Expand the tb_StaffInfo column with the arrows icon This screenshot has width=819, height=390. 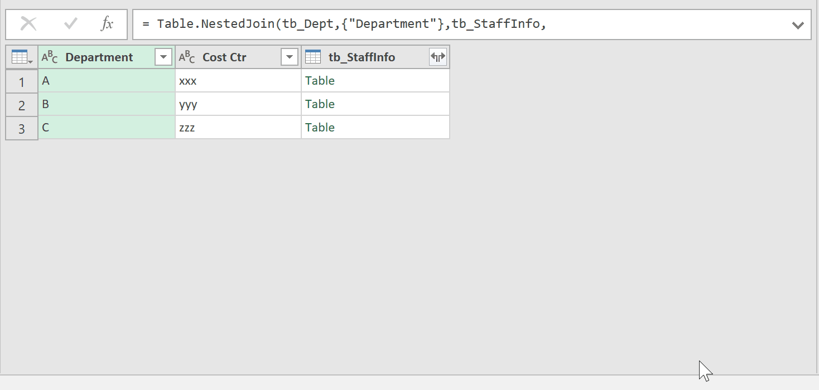(438, 57)
